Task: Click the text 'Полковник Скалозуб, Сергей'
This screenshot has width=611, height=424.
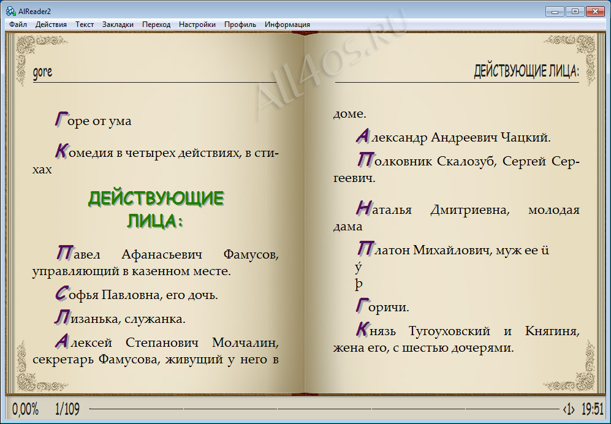Action: tap(452, 161)
